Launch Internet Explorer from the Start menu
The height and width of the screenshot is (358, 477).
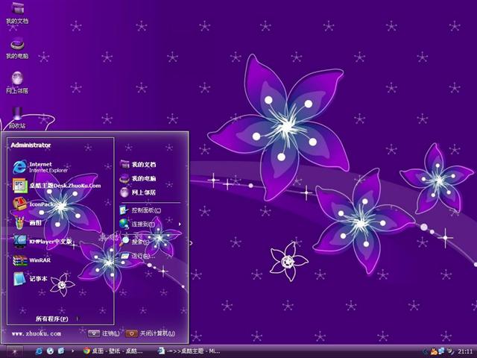pyautogui.click(x=40, y=167)
